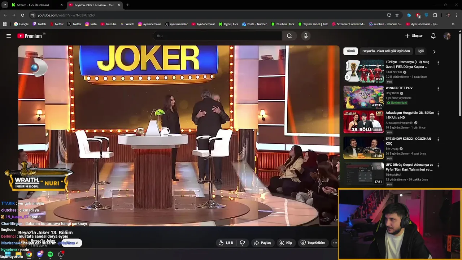Select the Beyaz'la Joker adlı yükleyiciden chip

point(386,51)
